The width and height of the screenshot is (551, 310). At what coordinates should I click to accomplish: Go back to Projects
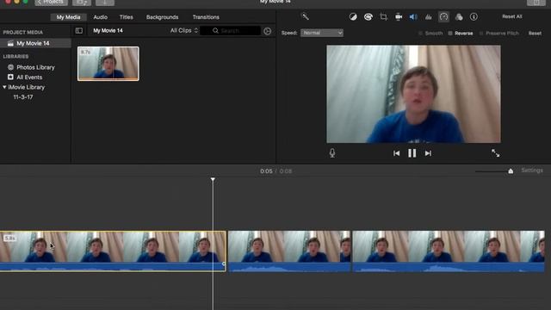coord(52,3)
